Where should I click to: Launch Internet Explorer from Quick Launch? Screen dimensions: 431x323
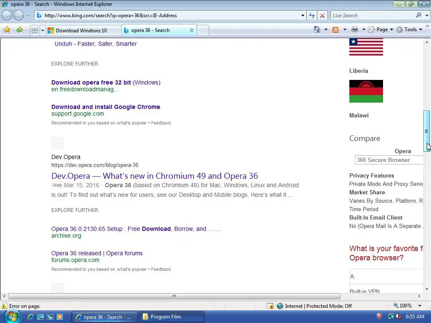pyautogui.click(x=30, y=317)
